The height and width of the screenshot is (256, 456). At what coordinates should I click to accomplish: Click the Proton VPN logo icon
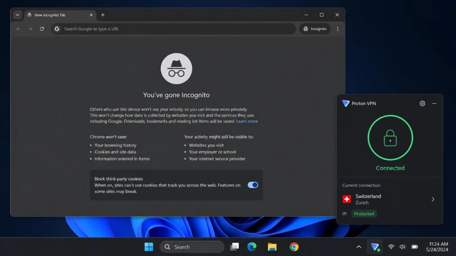click(345, 104)
